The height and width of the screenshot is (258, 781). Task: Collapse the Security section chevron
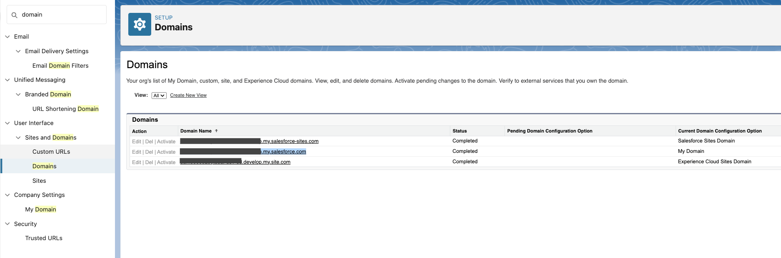7,224
